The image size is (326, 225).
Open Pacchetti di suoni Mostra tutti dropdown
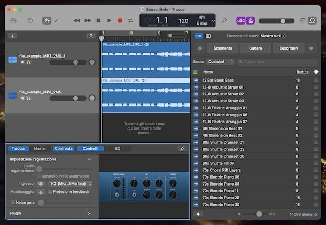pyautogui.click(x=273, y=36)
